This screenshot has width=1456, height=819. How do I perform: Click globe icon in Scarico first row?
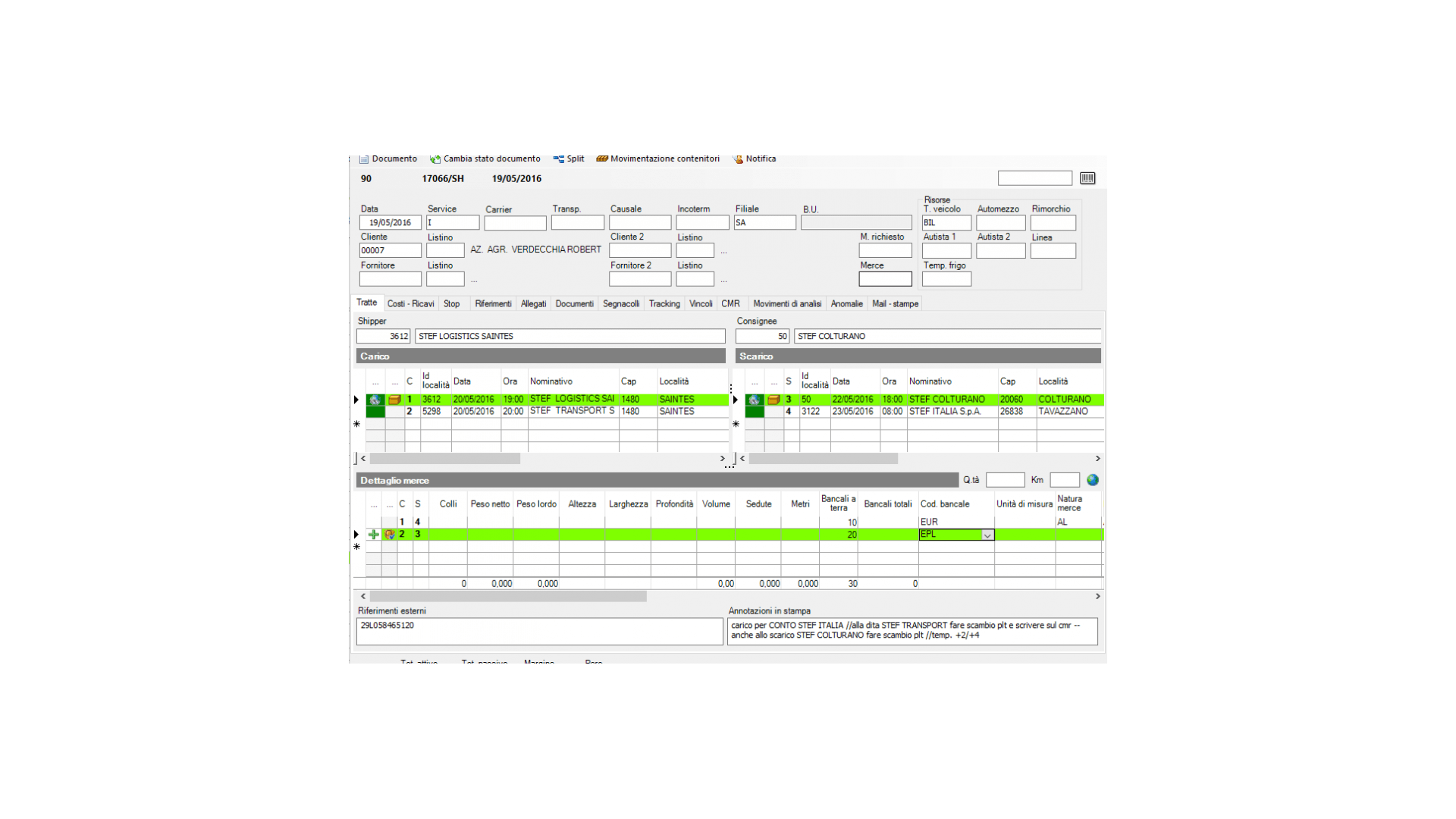pyautogui.click(x=754, y=400)
